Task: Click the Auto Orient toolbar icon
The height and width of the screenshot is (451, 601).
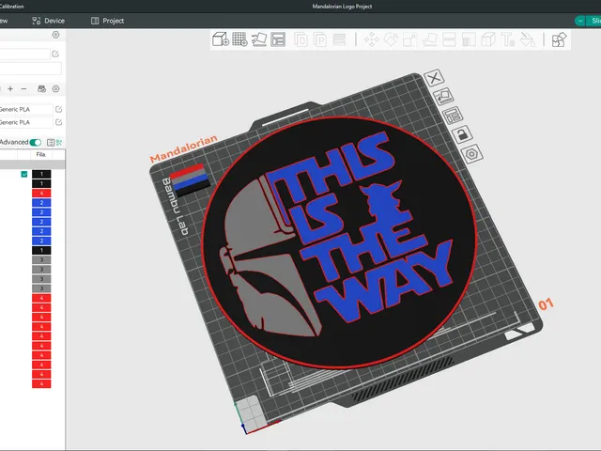Action: coord(259,39)
